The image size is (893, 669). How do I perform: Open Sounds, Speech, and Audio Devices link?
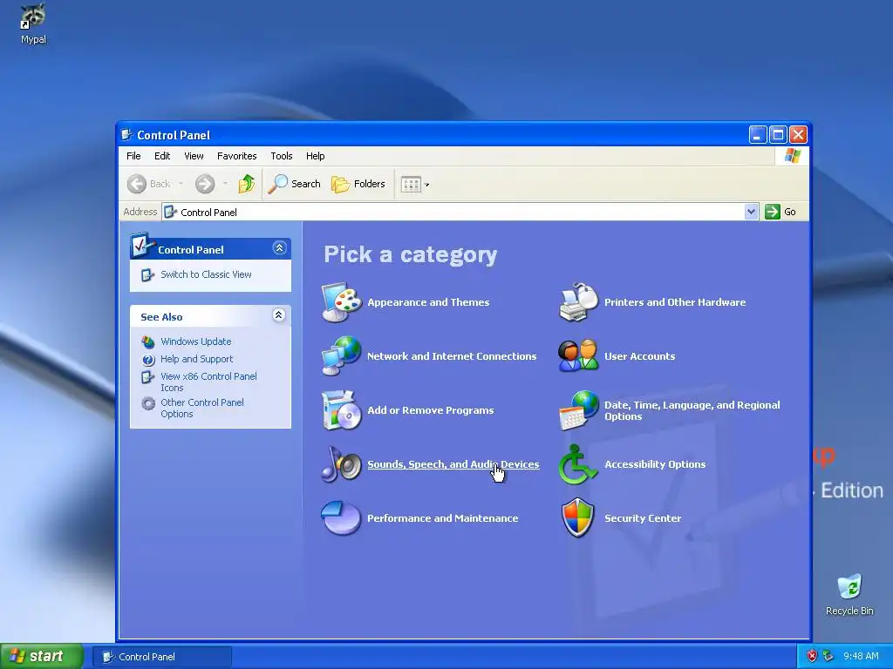coord(453,464)
